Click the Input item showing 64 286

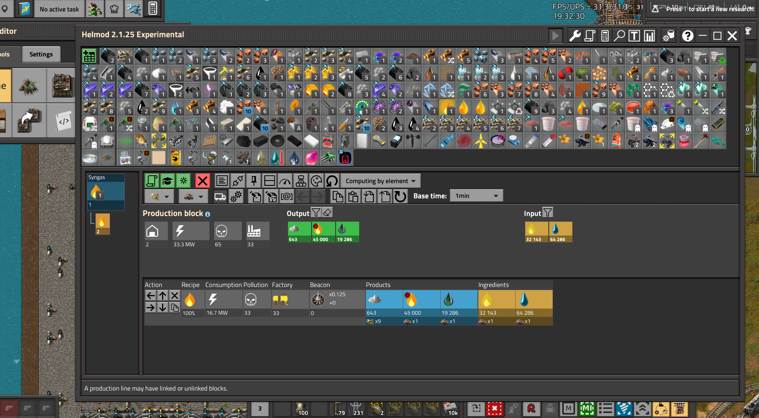[x=560, y=232]
